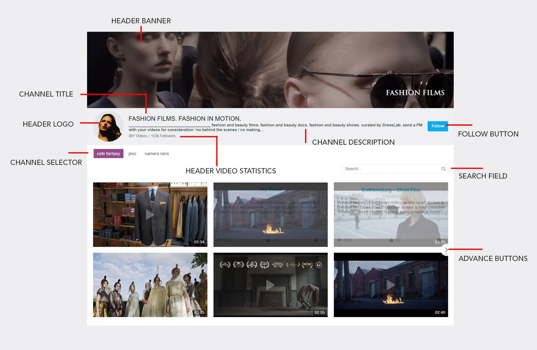Click the next-page chevron arrow beside the videos
537x350 pixels.
(446, 250)
